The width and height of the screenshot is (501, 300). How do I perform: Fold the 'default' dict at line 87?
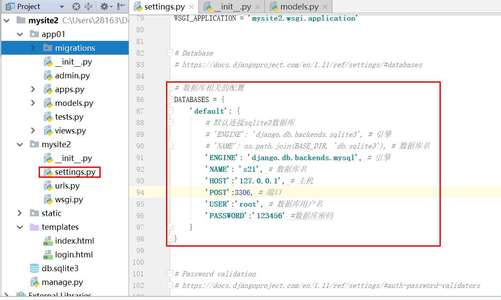coord(170,111)
